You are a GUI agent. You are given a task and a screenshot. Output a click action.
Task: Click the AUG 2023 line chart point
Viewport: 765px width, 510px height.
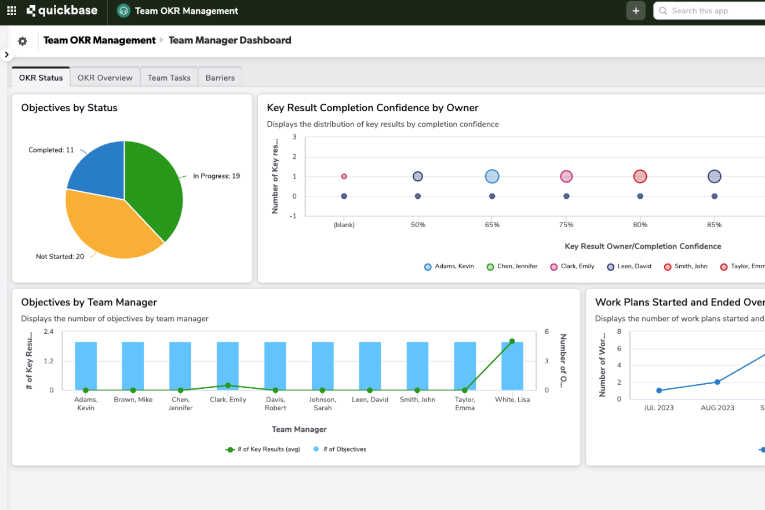pyautogui.click(x=717, y=382)
